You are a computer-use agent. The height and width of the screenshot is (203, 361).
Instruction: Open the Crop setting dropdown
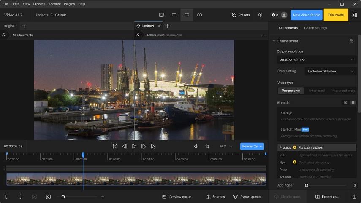click(x=330, y=72)
